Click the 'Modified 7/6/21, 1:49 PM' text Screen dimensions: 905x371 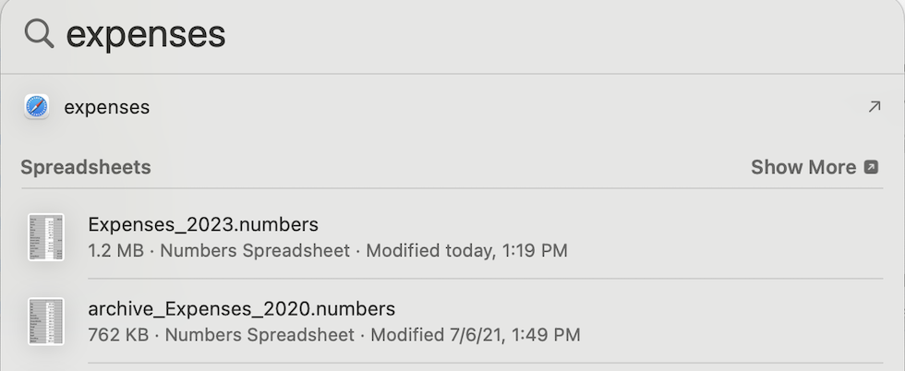476,334
